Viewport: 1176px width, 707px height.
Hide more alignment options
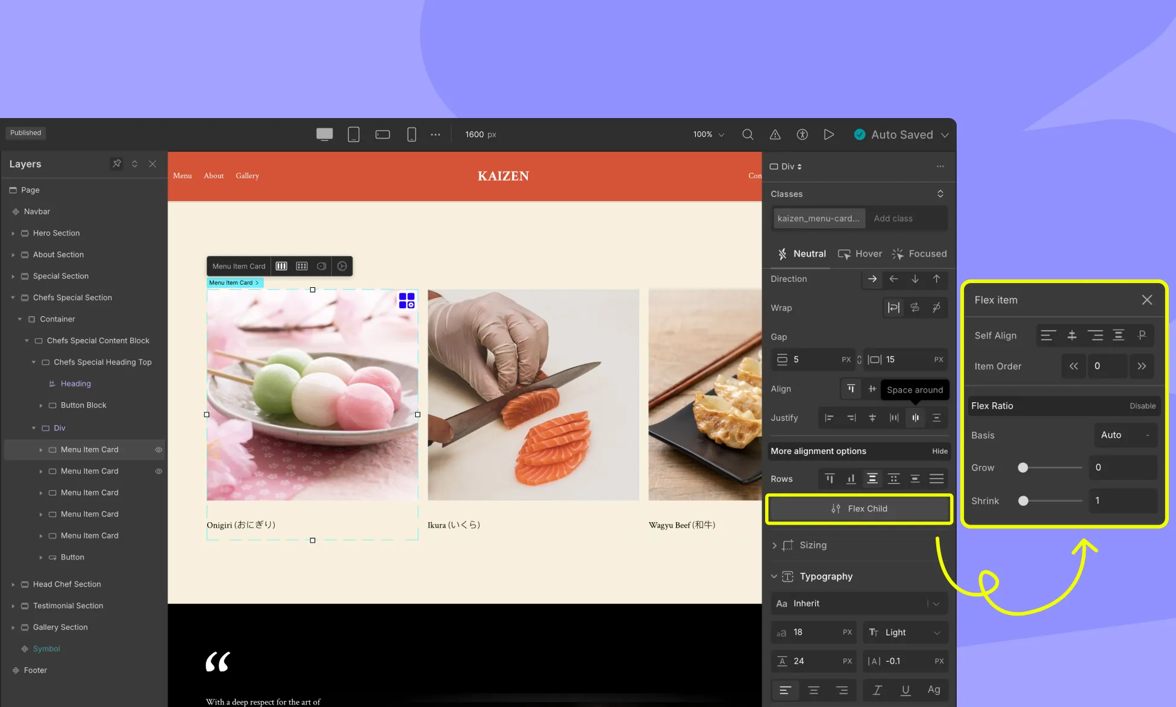(x=940, y=451)
